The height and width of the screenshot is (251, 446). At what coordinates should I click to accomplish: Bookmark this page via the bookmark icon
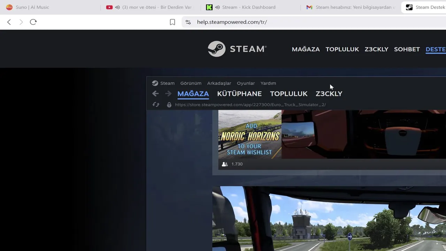172,22
